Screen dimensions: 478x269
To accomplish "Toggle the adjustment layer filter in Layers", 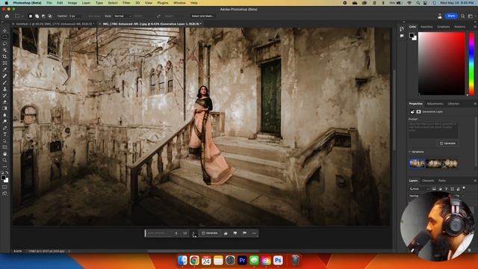I will pos(440,189).
